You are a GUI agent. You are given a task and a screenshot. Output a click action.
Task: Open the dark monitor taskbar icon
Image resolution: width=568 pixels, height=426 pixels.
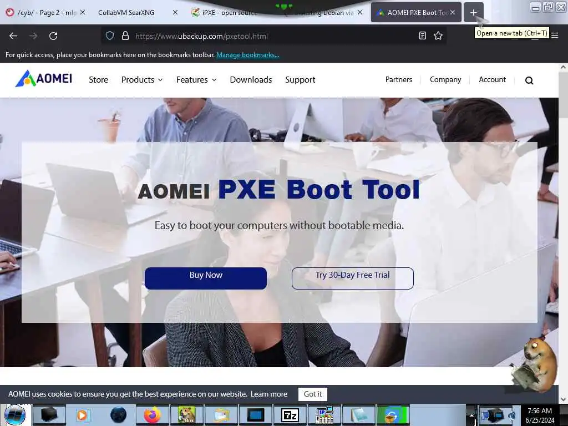(x=255, y=415)
